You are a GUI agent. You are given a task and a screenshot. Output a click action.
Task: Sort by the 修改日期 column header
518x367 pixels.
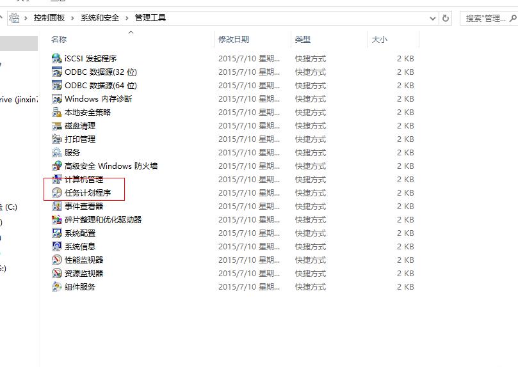253,39
